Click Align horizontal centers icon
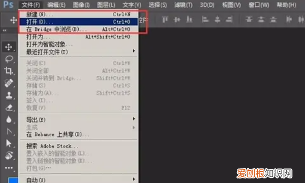The image size is (305, 183). point(217,19)
